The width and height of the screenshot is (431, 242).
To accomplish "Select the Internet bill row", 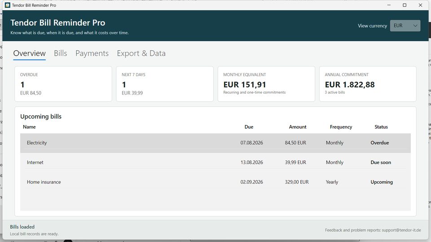I will (x=215, y=162).
